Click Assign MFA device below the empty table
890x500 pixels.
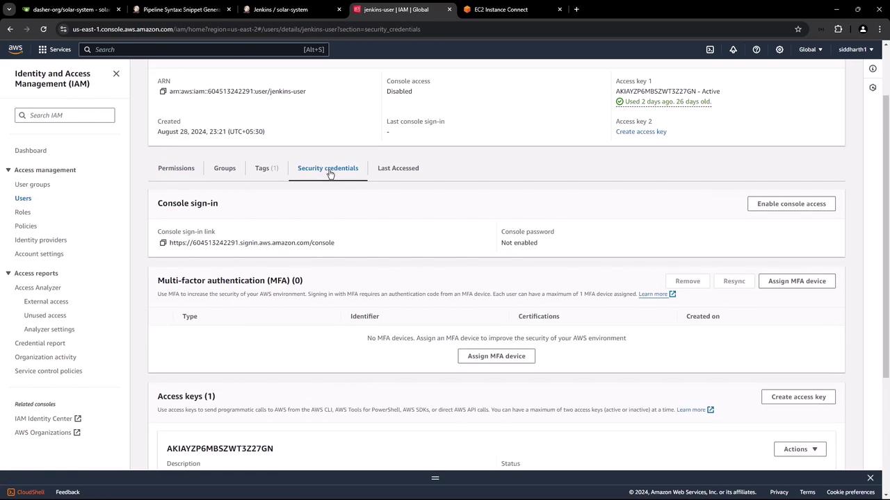tap(496, 356)
